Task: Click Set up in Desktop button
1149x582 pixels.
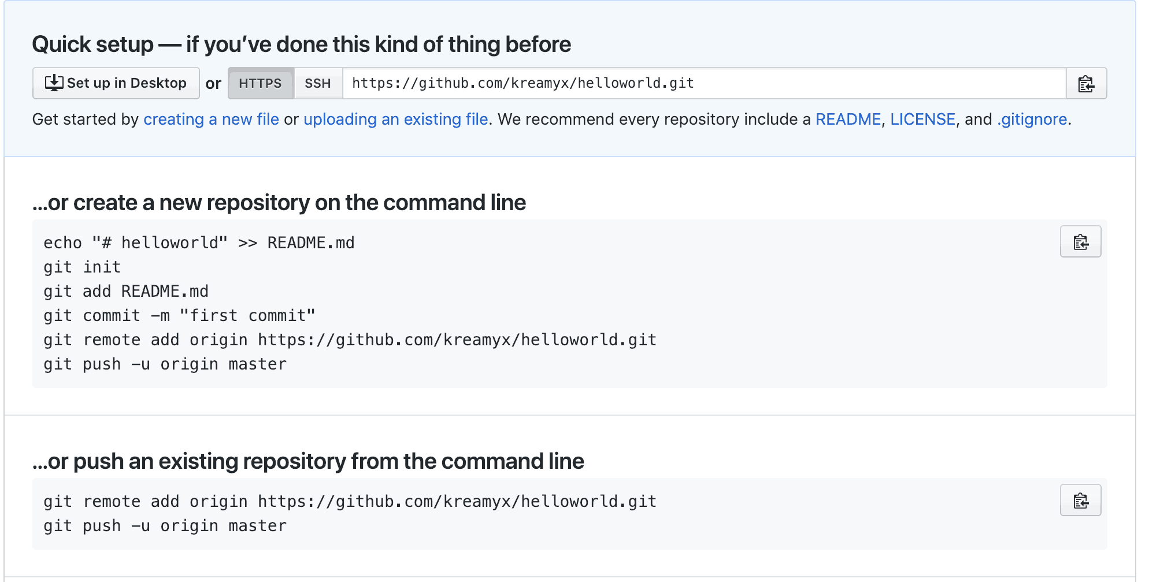Action: pos(116,83)
